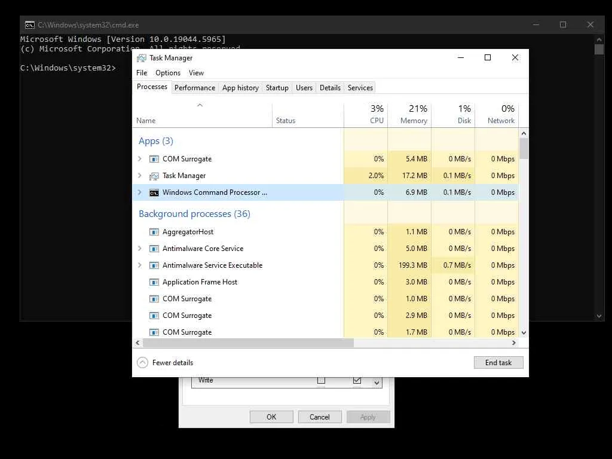Image resolution: width=612 pixels, height=459 pixels.
Task: Expand the Antimalware Core Service entry
Action: click(x=140, y=249)
